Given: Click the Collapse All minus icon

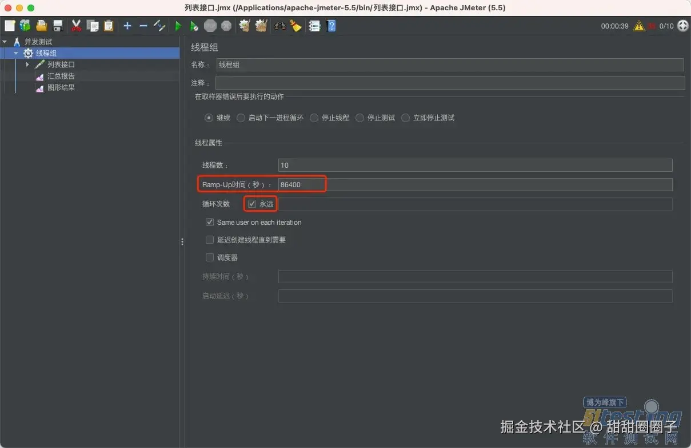Looking at the screenshot, I should 143,26.
